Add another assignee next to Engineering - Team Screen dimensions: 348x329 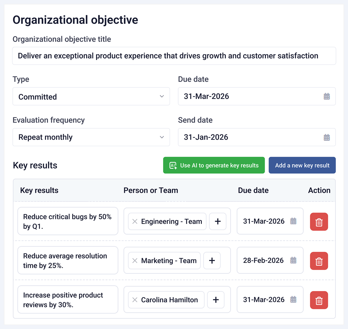(218, 221)
